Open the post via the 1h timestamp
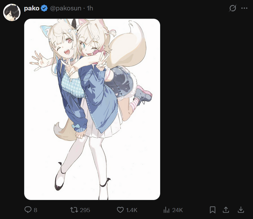This screenshot has width=253, height=219. (90, 8)
